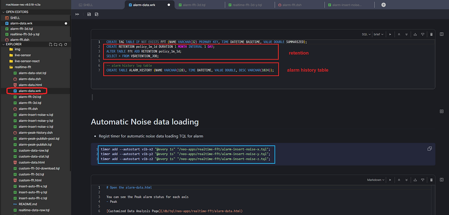449x215 pixels.
Task: Open alarm-peak-publish-post.tql file
Action: tap(39, 139)
